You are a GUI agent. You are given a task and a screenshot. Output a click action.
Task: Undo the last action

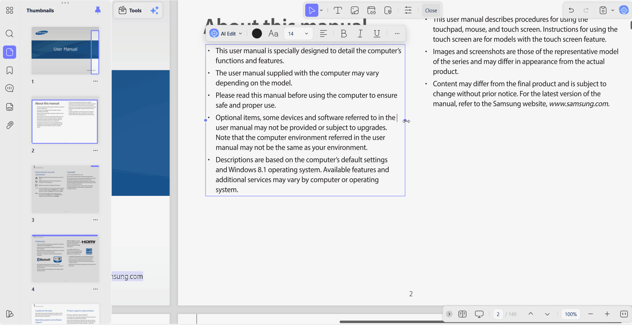tap(571, 10)
